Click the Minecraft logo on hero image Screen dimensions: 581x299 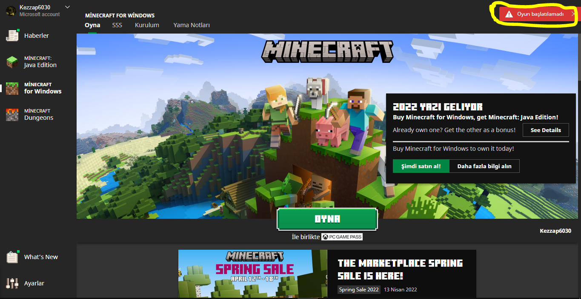pos(327,51)
